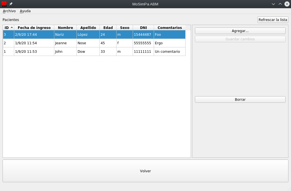Close the MoSimPa ABM window
Screen dimensions: 291x191
coord(287,4)
